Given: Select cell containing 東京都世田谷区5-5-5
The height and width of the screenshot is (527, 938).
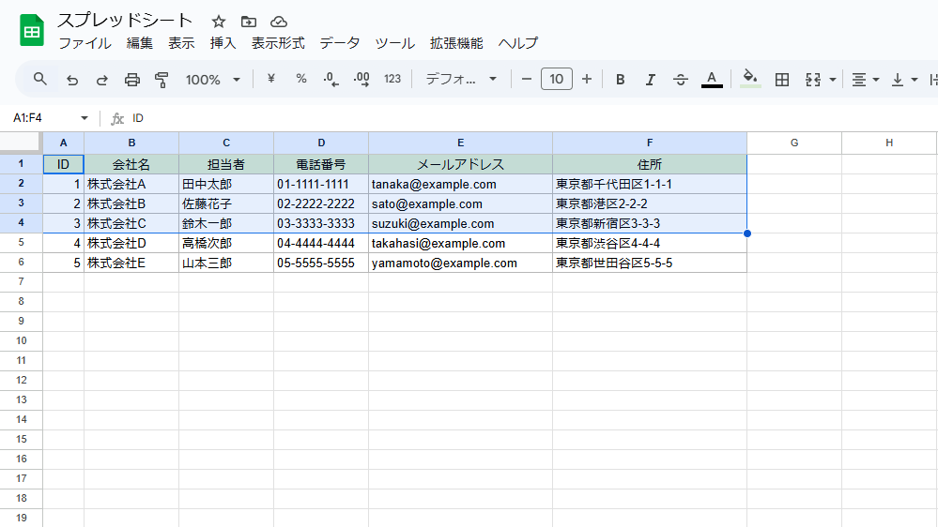Looking at the screenshot, I should click(650, 263).
